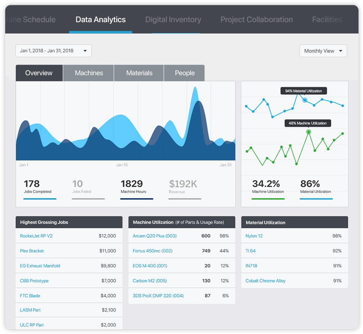The image size is (363, 334).
Task: Toggle the Revenue metric on chart
Action: click(x=183, y=187)
